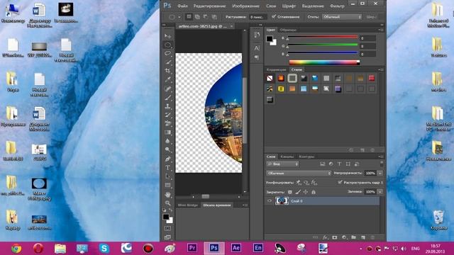454x255 pixels.
Task: Create new adjustment layer icon
Action: pos(344,237)
